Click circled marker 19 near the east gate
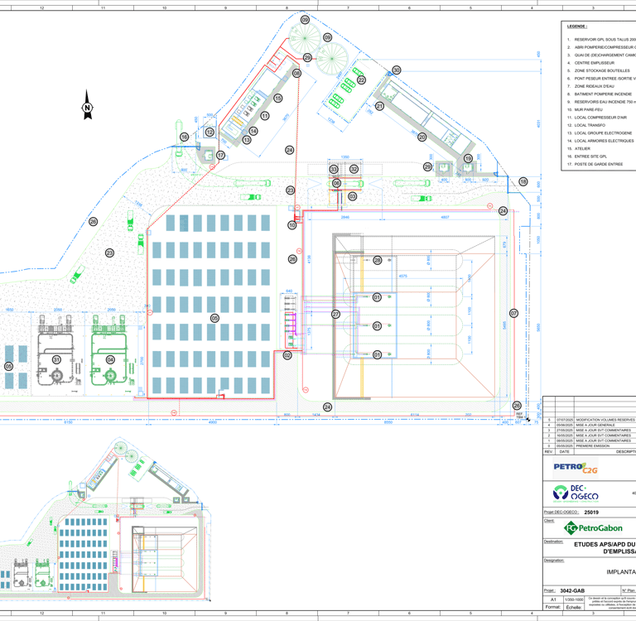The image size is (636, 621). pos(468,158)
